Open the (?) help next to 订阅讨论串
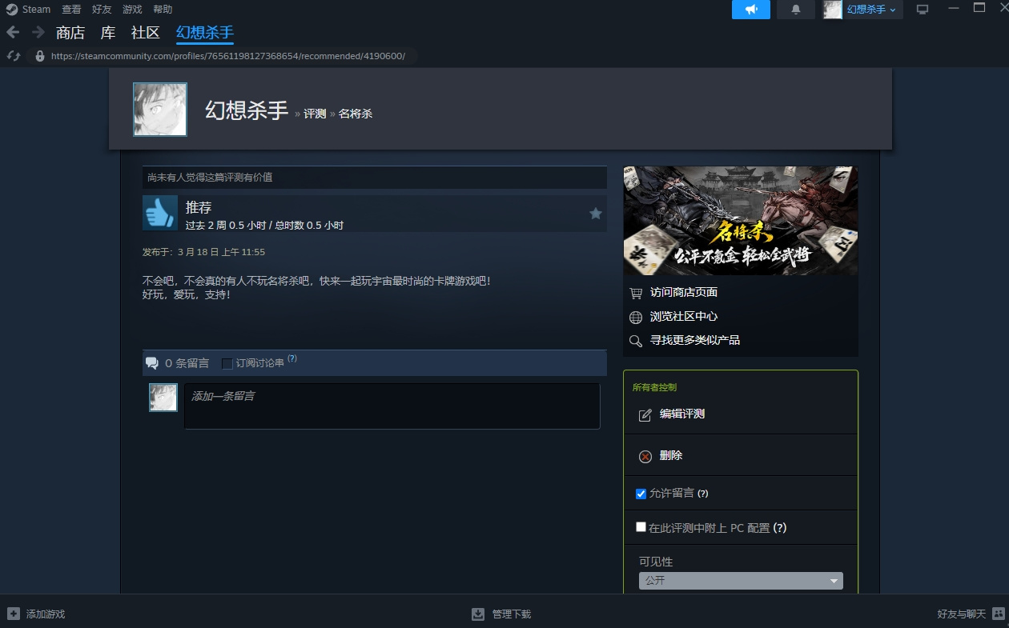This screenshot has width=1009, height=628. 292,359
